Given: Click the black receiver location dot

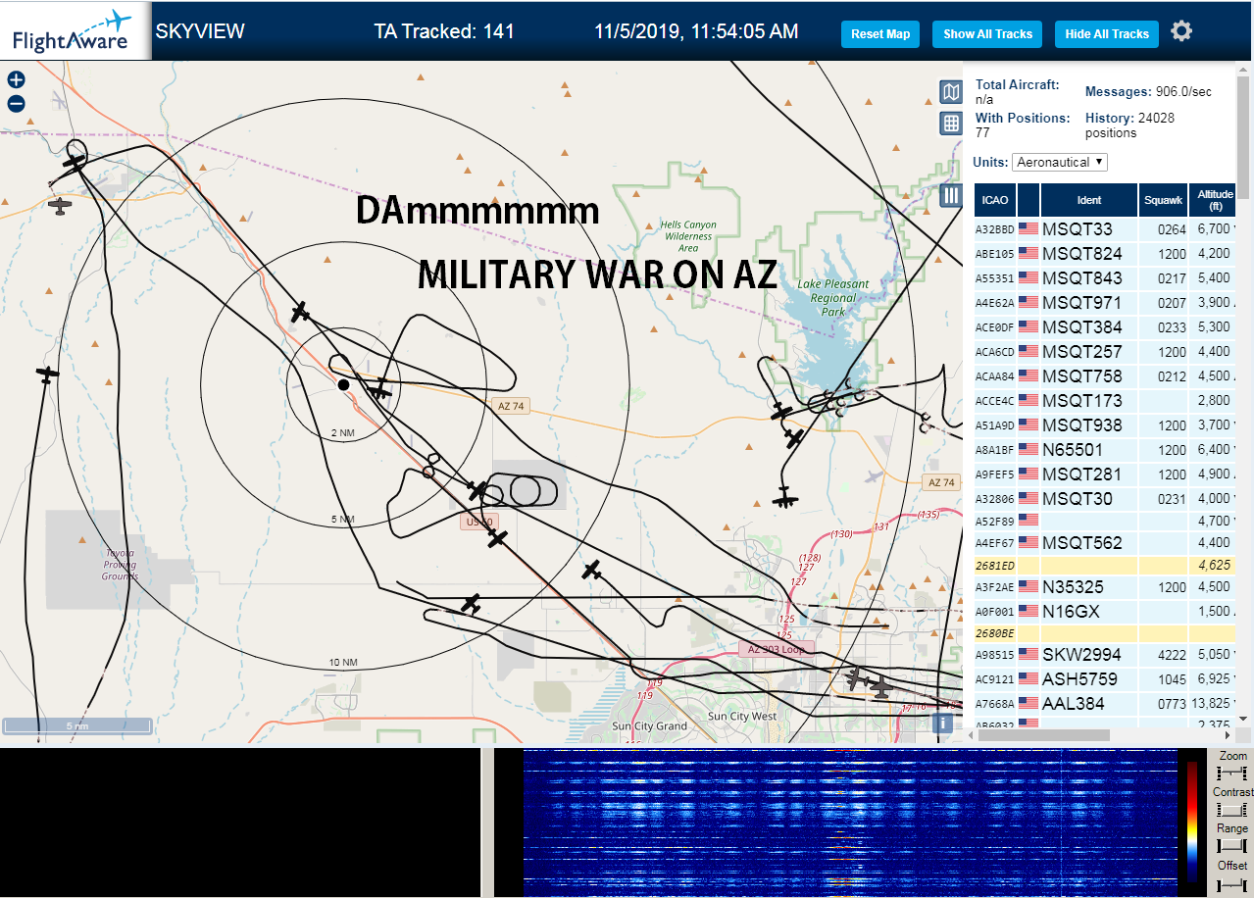Looking at the screenshot, I should coord(343,384).
